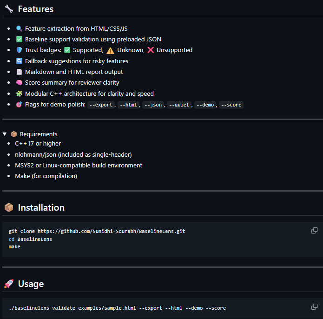
Task: Click the page icon beside Markdown and HTML report
Action: [19, 72]
